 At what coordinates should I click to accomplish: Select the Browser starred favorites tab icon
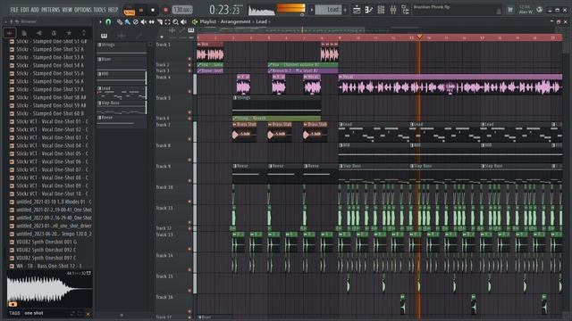tap(69, 33)
